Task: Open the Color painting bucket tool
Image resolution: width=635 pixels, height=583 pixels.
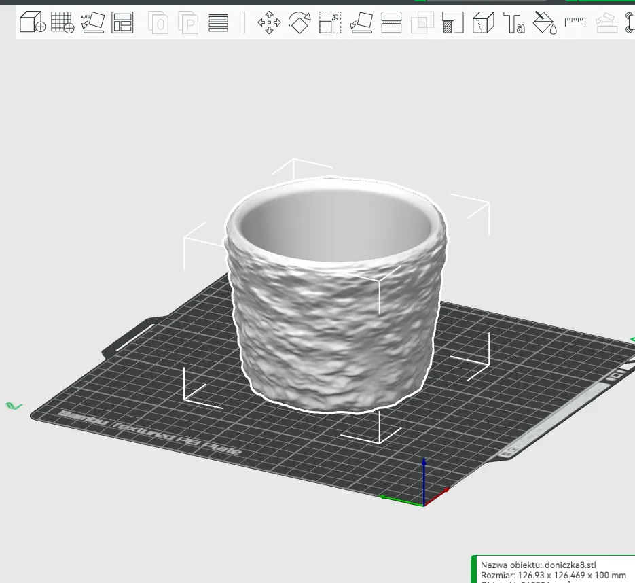Action: [545, 22]
